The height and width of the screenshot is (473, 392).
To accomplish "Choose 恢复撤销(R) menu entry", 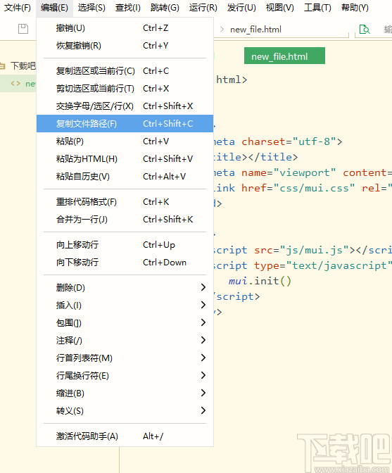I will [x=125, y=46].
